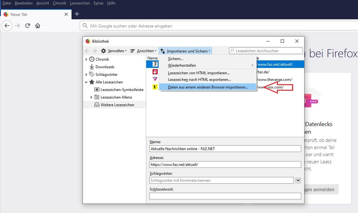Image resolution: width=358 pixels, height=213 pixels.
Task: Select Lesezeichen-Symbolleiste folder
Action: coord(122,90)
